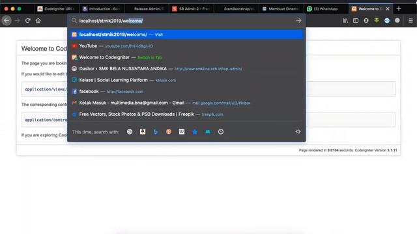Show sidebars via the sidebar icon

coord(356,20)
